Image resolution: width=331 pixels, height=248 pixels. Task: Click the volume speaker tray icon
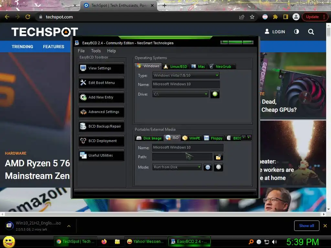tap(274, 242)
